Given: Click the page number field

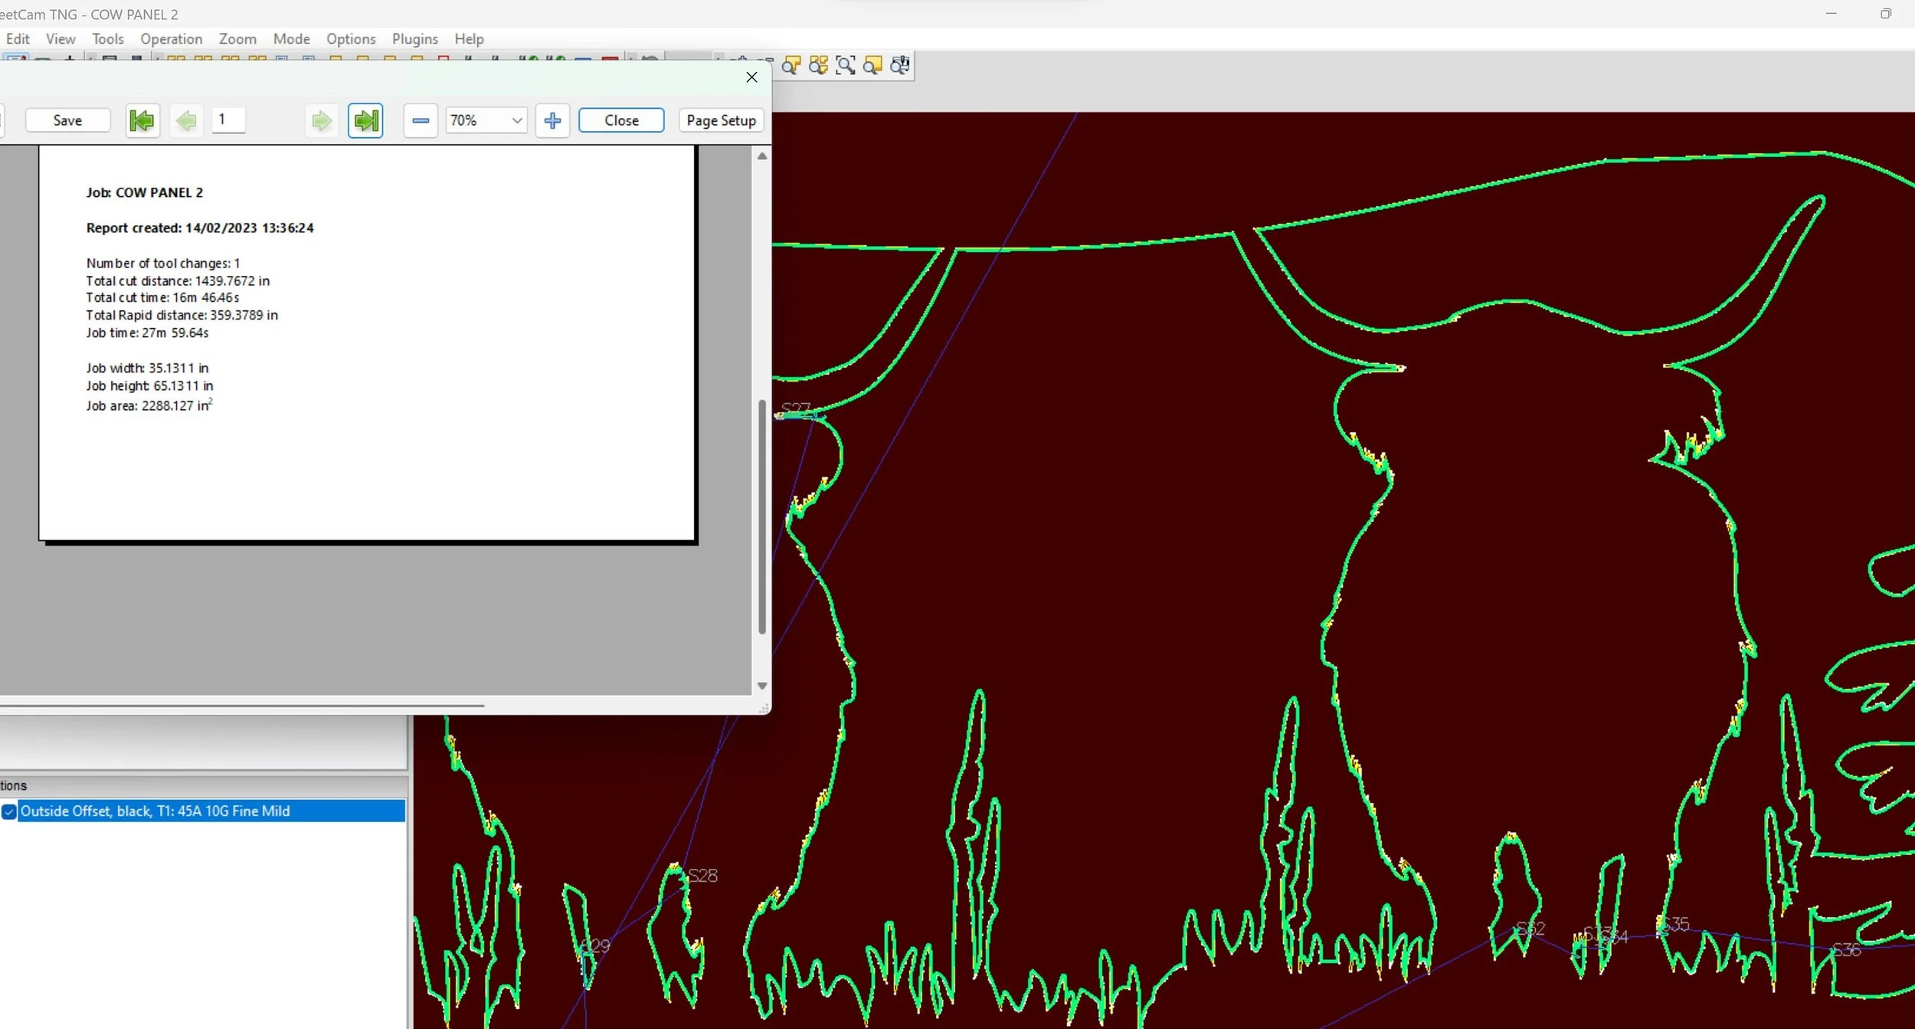Looking at the screenshot, I should [x=228, y=120].
